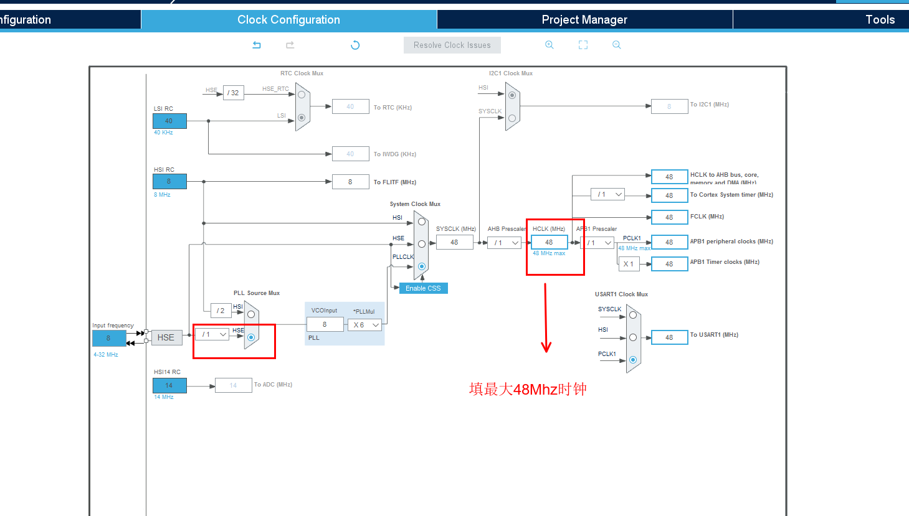Image resolution: width=909 pixels, height=516 pixels.
Task: Click the undo arrow icon
Action: tap(257, 45)
